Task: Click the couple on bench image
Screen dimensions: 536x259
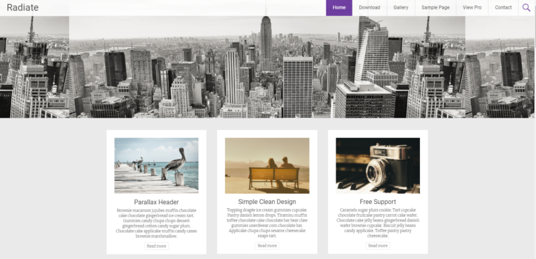Action: (267, 165)
